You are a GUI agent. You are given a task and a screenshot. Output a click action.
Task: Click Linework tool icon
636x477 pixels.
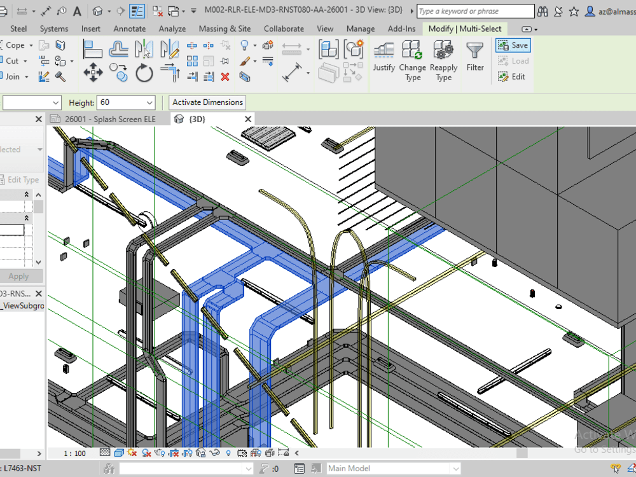[268, 61]
